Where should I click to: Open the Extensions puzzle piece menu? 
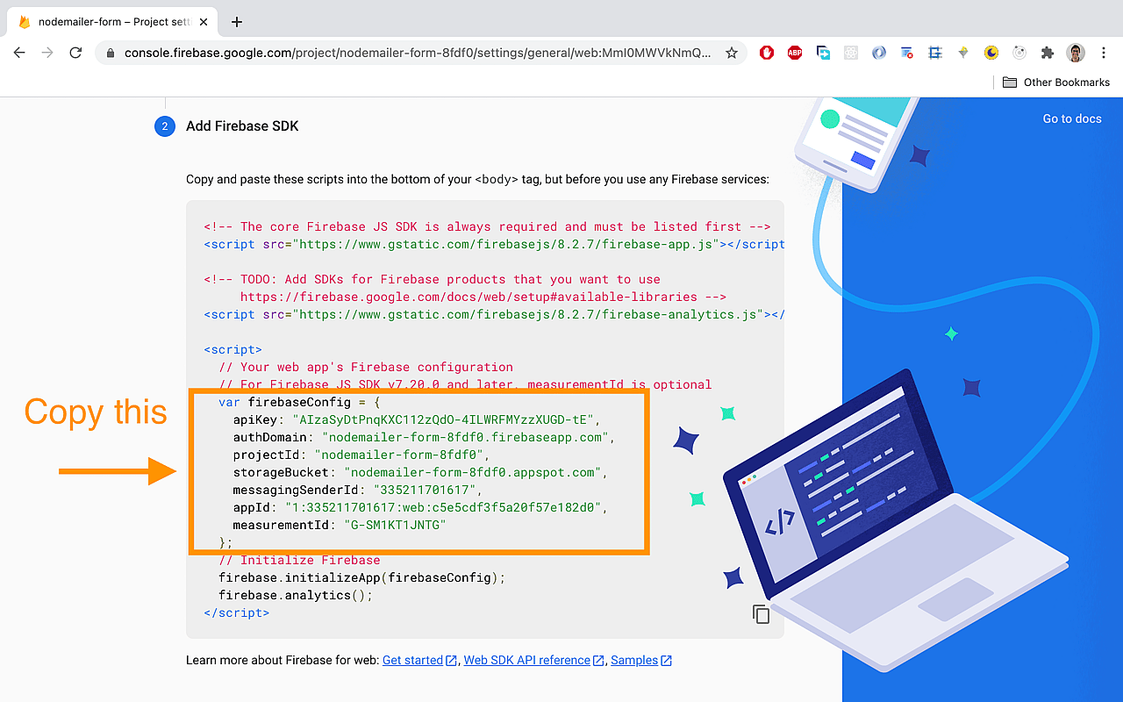(1047, 53)
